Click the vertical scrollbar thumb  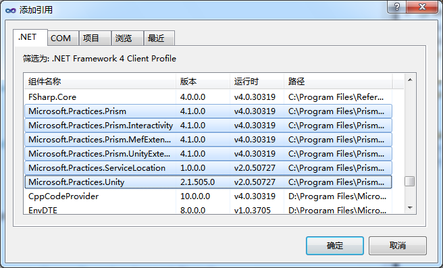(410, 182)
